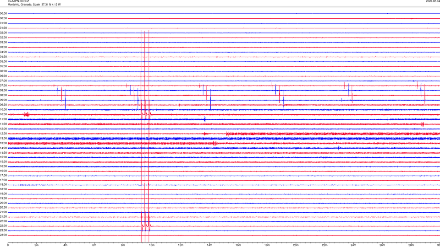Click the 28m tick label on the time axis

click(x=411, y=245)
